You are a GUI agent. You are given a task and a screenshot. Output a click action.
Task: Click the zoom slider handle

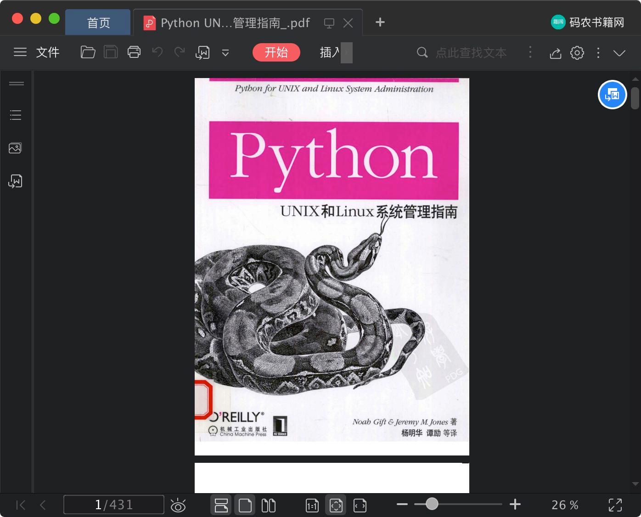click(x=432, y=504)
